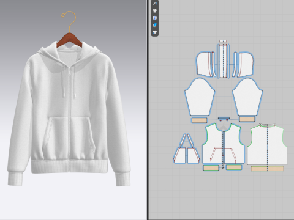
Task: Select the right hood pattern piece
Action: pyautogui.click(x=246, y=64)
